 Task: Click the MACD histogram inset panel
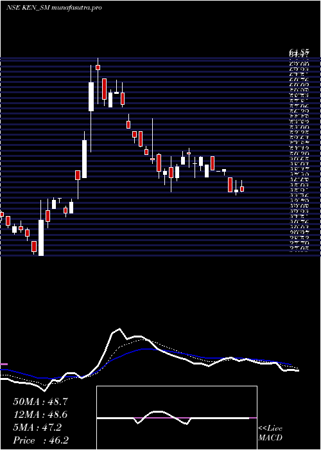click(x=177, y=418)
